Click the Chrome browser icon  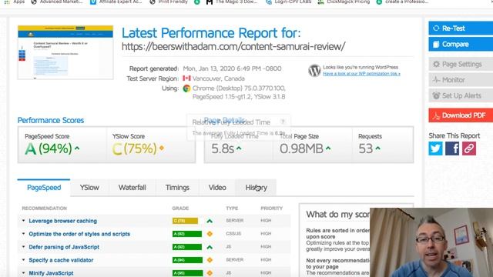click(186, 88)
